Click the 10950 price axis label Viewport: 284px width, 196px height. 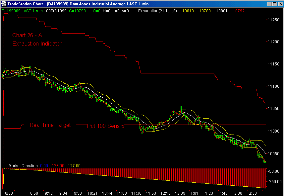[x=273, y=154]
